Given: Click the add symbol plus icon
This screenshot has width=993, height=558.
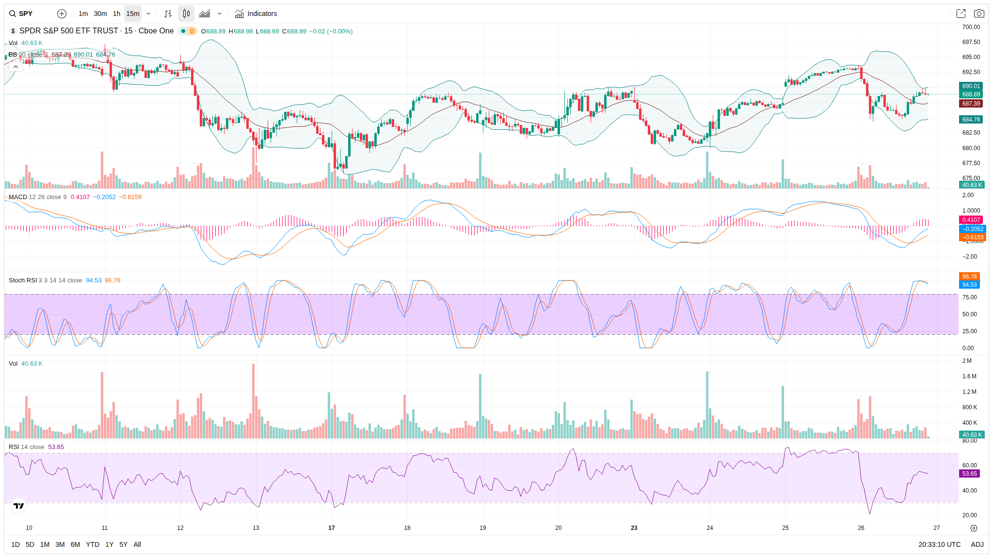Looking at the screenshot, I should pyautogui.click(x=62, y=14).
